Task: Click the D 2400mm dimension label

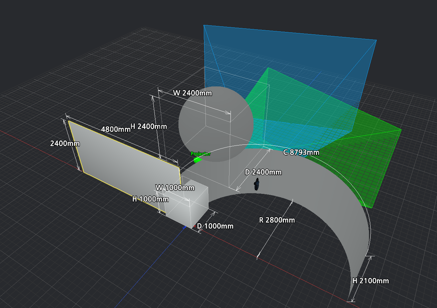Action: [x=263, y=172]
